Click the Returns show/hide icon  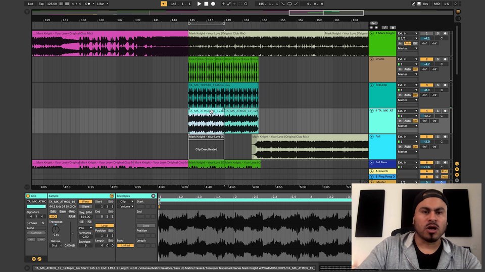coord(457,169)
